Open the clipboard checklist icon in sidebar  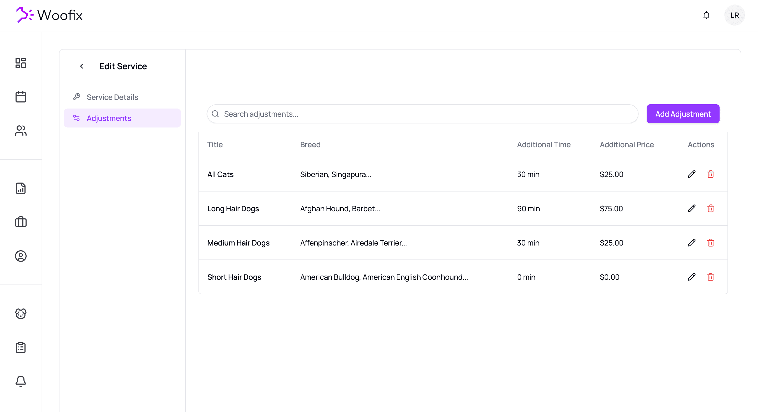tap(21, 347)
